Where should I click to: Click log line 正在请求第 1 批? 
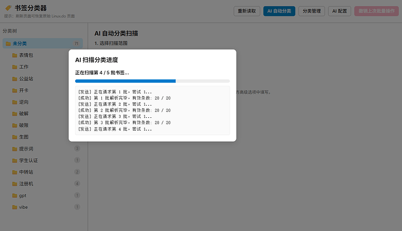point(115,92)
